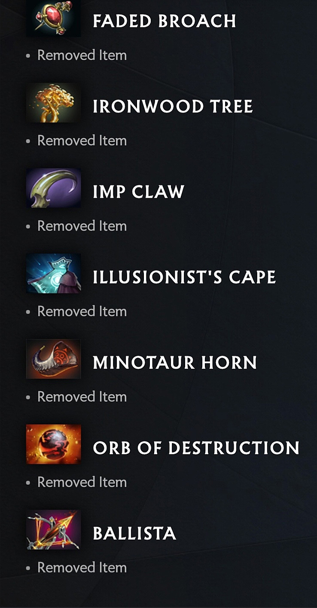Click the Faded Broach item icon

pos(53,18)
